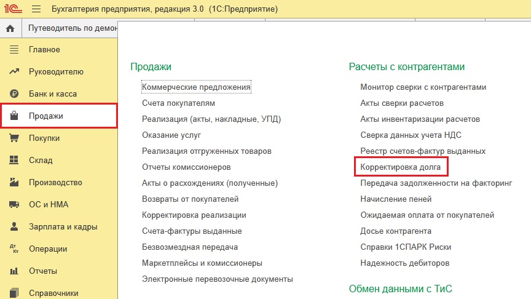This screenshot has width=531, height=299.
Task: Click the Покупки cart icon
Action: [x=14, y=138]
